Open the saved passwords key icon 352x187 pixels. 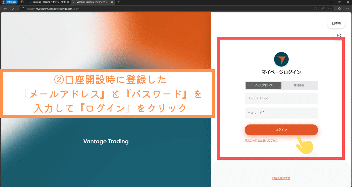(x=315, y=9)
